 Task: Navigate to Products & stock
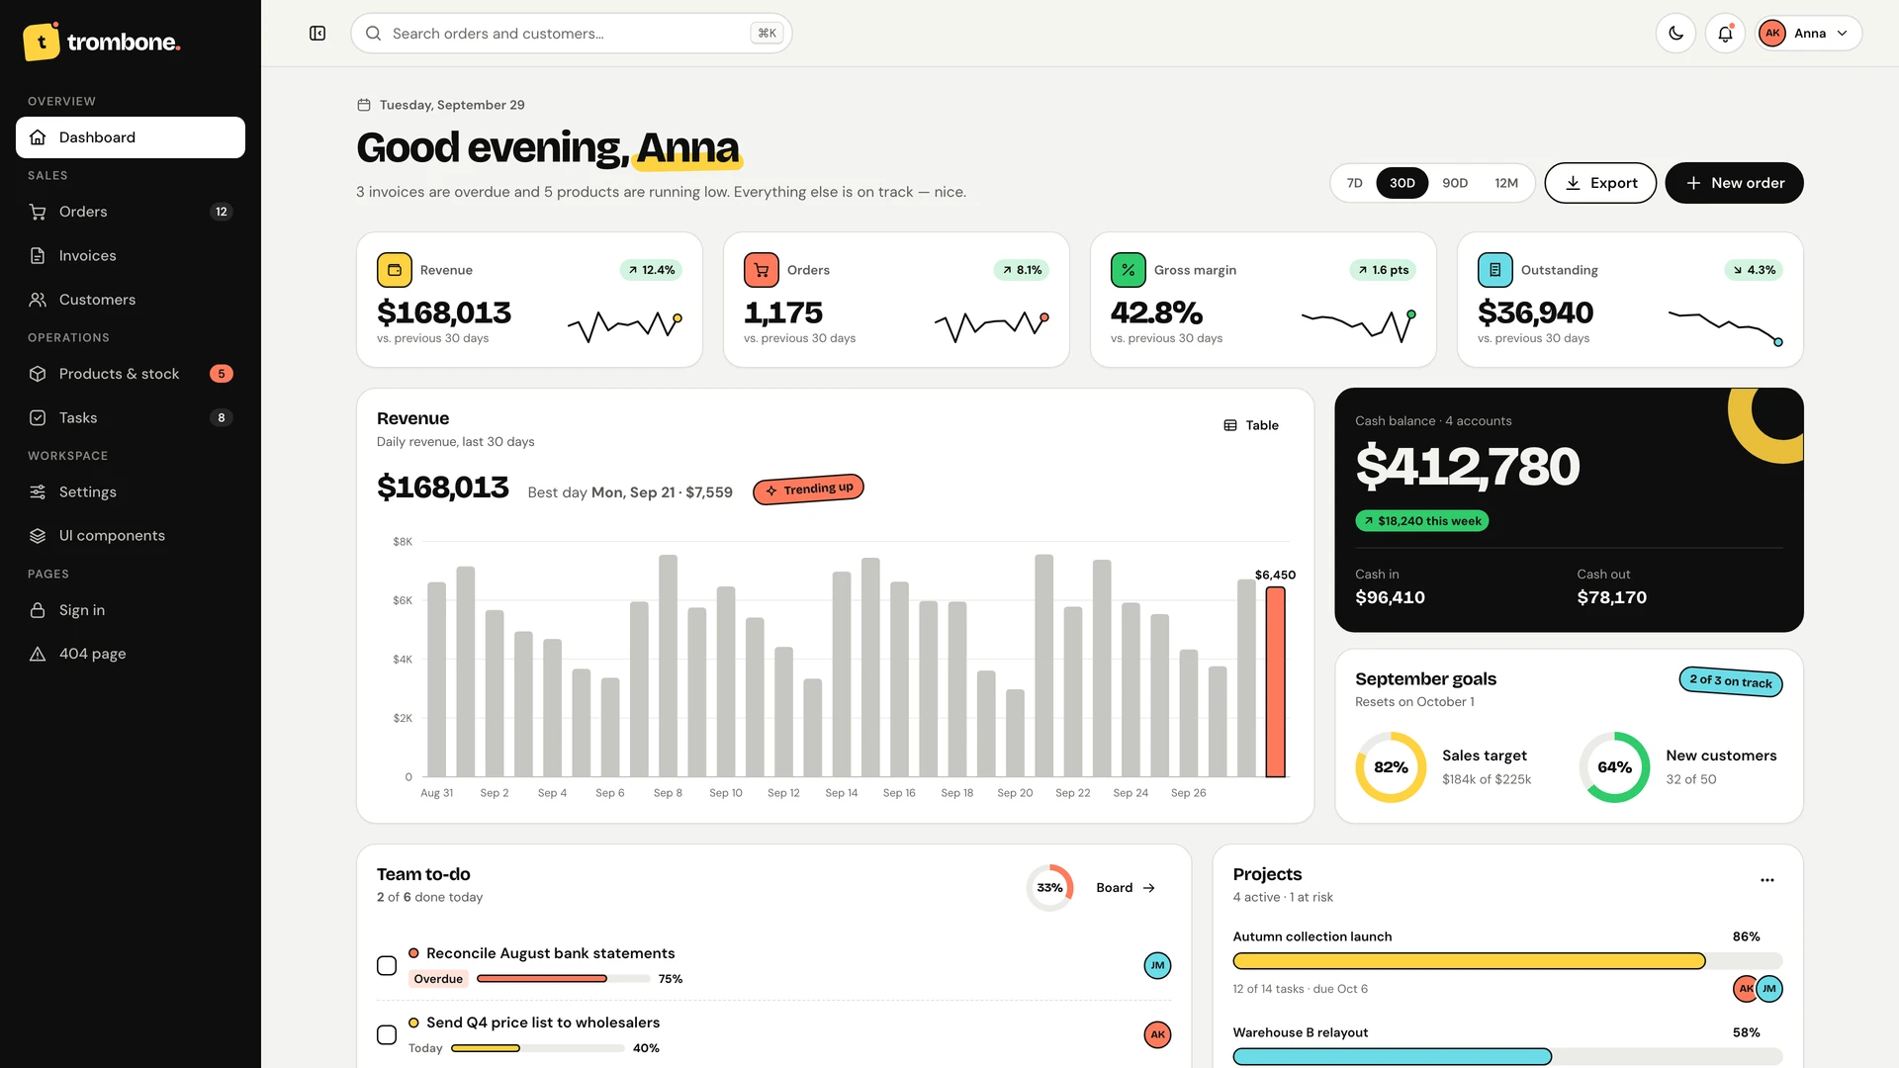131,374
